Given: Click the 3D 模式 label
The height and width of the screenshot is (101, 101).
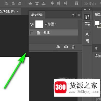Looking at the screenshot, I should [x=90, y=4].
